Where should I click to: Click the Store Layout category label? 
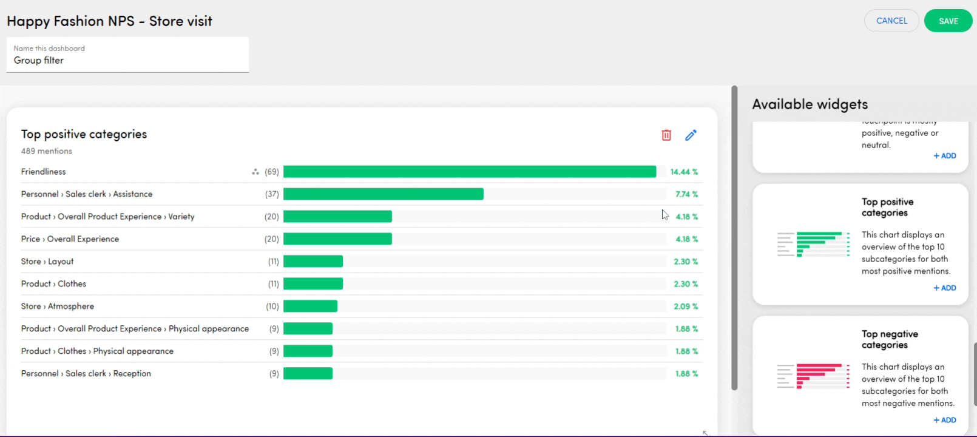(x=47, y=262)
